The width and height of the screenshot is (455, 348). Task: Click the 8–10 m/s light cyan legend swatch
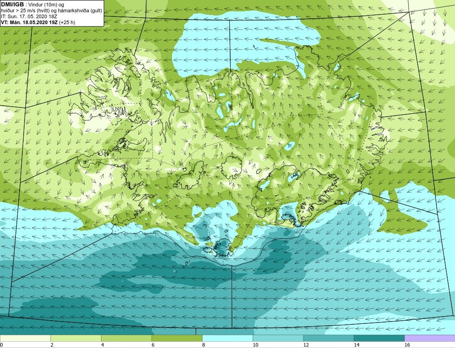(x=227, y=338)
